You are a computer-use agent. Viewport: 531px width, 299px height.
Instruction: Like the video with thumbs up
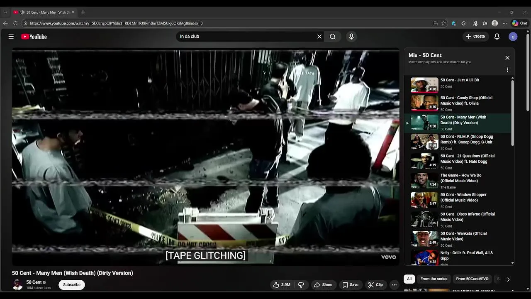[x=282, y=285]
